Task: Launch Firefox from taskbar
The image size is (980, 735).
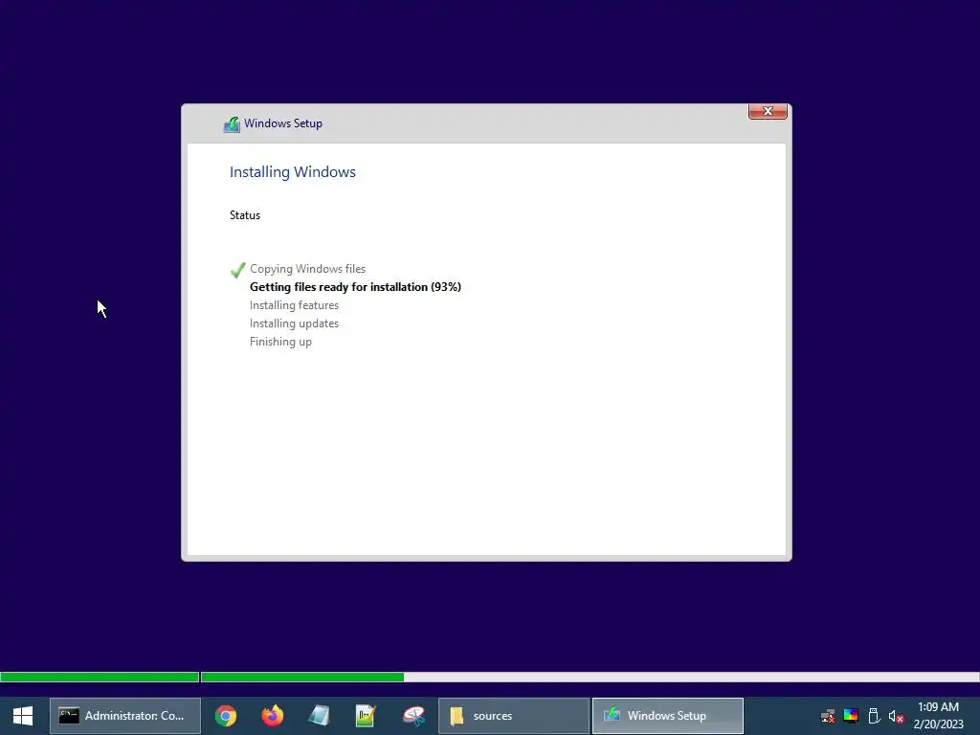Action: 273,716
